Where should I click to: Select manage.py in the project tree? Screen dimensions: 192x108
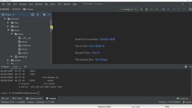(x=21, y=57)
